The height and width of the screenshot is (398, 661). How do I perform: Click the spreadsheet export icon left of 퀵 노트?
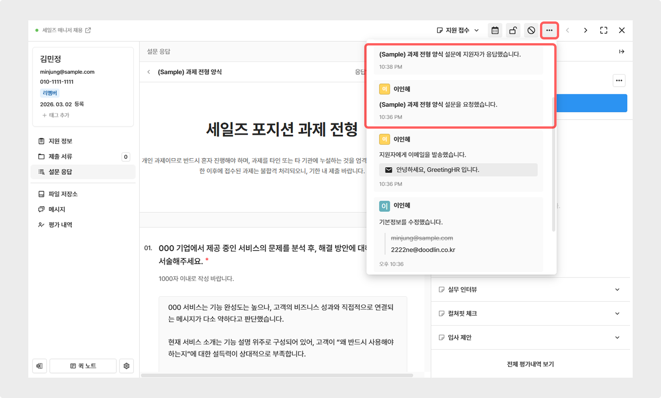pos(39,366)
